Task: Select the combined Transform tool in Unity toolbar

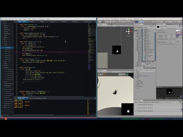Action: coord(115,22)
